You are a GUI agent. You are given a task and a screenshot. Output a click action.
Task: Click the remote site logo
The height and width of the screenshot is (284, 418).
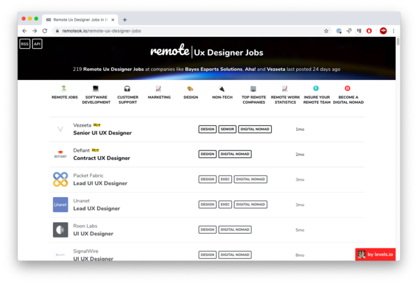[169, 50]
